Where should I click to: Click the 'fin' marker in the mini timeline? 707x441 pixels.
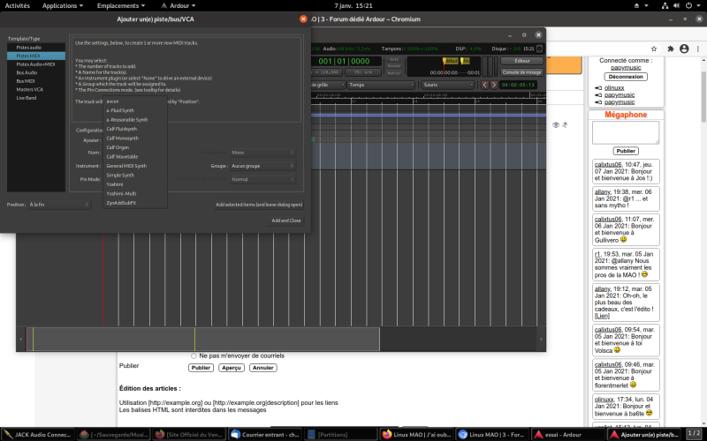pyautogui.click(x=466, y=61)
